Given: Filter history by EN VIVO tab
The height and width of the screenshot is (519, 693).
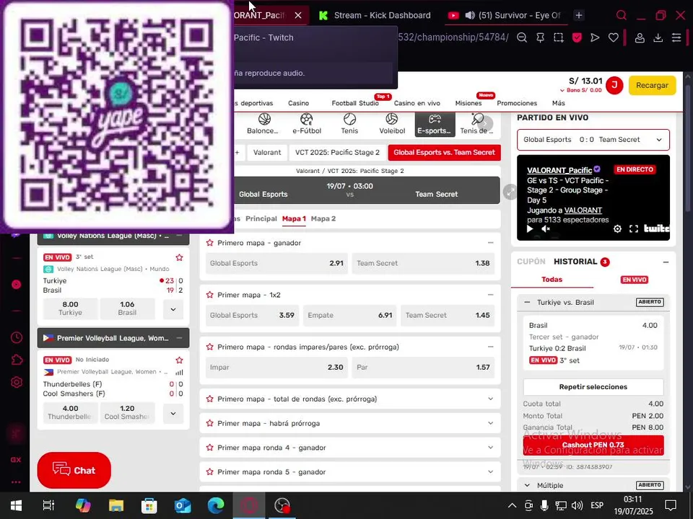Looking at the screenshot, I should (634, 280).
